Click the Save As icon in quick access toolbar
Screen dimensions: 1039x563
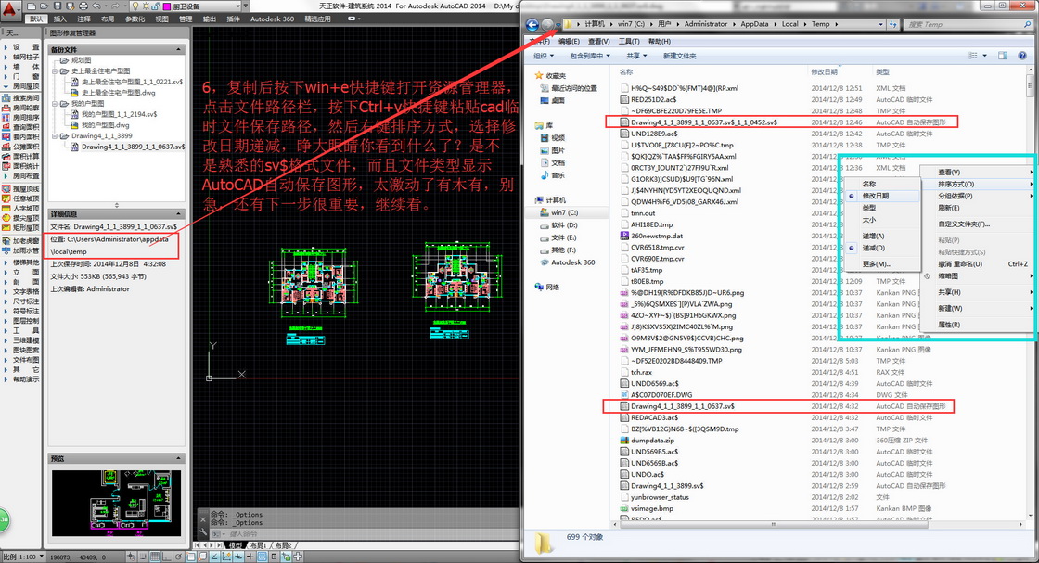coord(71,6)
